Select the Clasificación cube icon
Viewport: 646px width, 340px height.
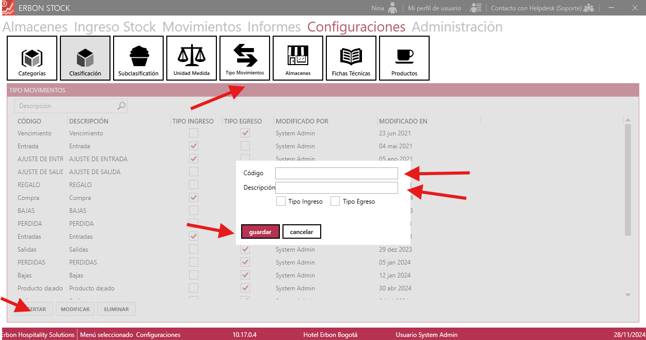click(x=85, y=57)
